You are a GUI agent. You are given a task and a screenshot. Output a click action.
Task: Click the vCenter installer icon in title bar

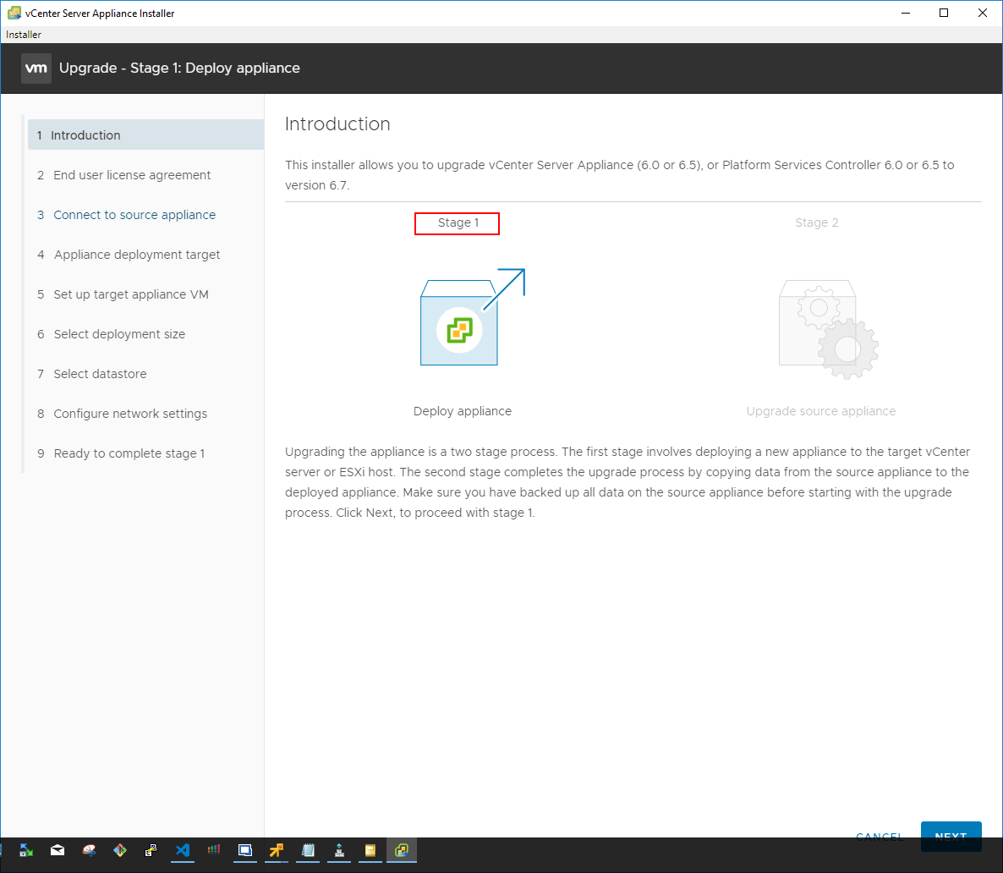(x=14, y=13)
